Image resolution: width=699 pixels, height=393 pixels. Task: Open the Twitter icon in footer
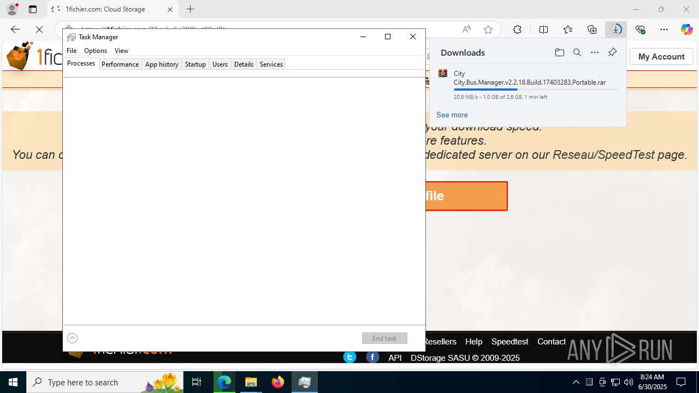[349, 357]
